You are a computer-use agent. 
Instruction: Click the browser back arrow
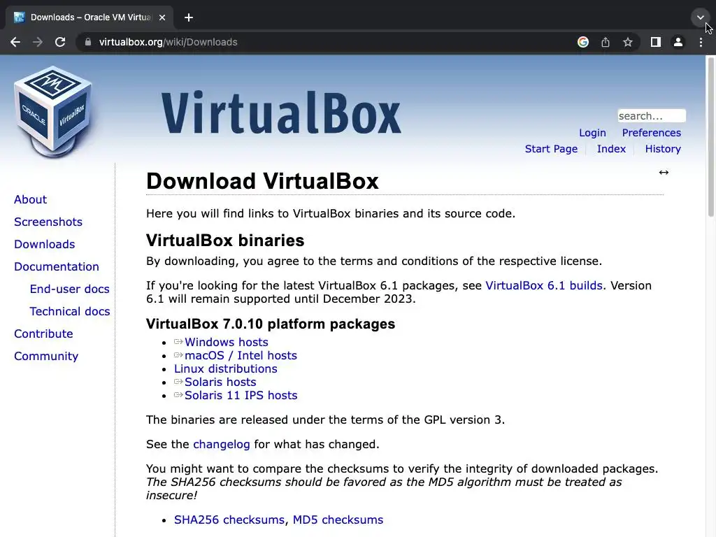pos(15,42)
